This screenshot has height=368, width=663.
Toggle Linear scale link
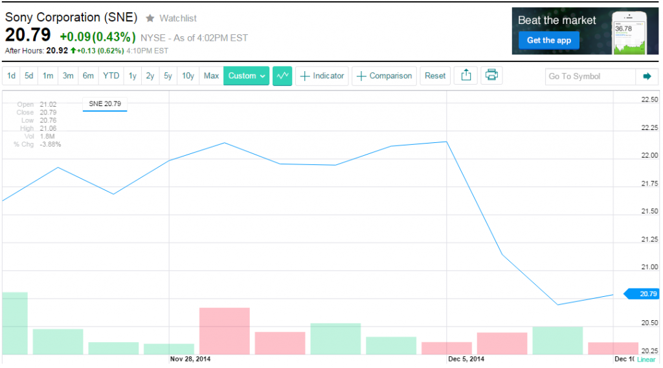pos(646,360)
